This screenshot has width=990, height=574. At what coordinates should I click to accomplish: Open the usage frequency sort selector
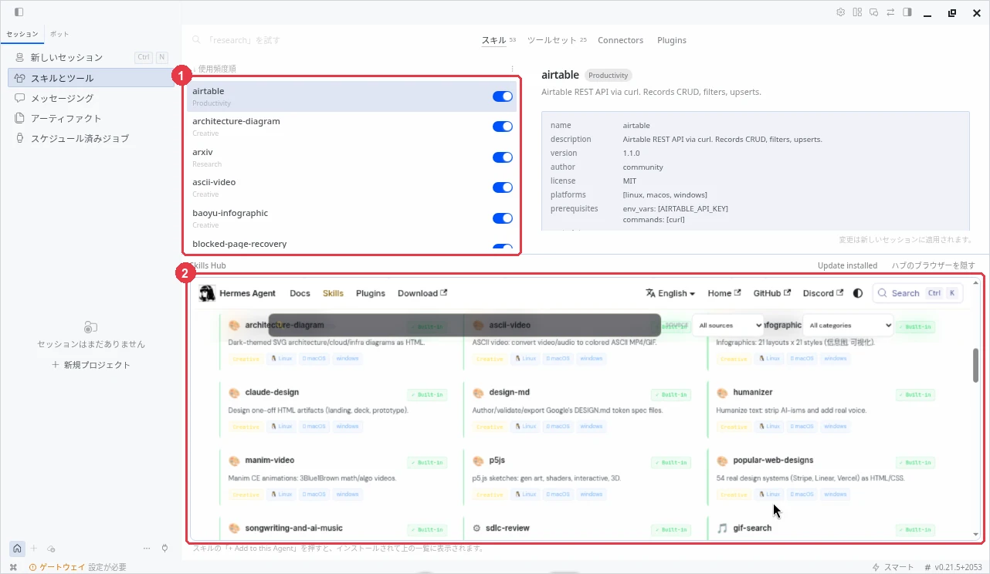click(214, 69)
